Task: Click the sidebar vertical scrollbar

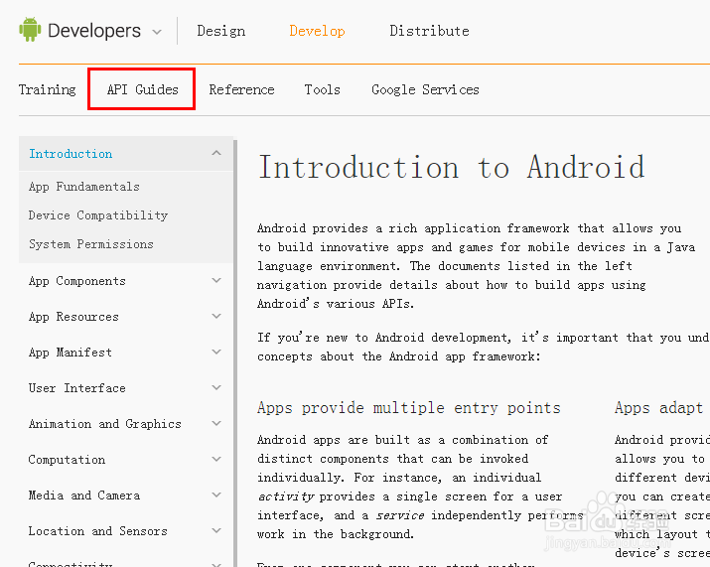Action: pos(235,354)
